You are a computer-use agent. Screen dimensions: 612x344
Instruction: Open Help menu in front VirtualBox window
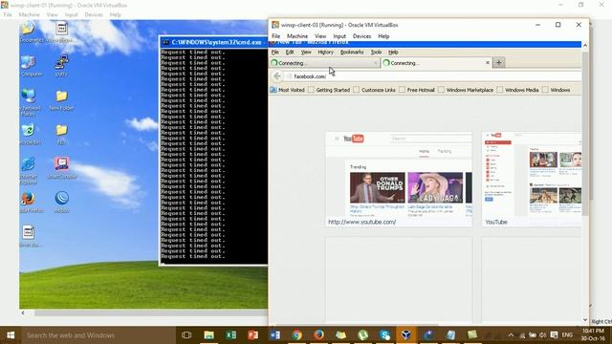click(383, 36)
